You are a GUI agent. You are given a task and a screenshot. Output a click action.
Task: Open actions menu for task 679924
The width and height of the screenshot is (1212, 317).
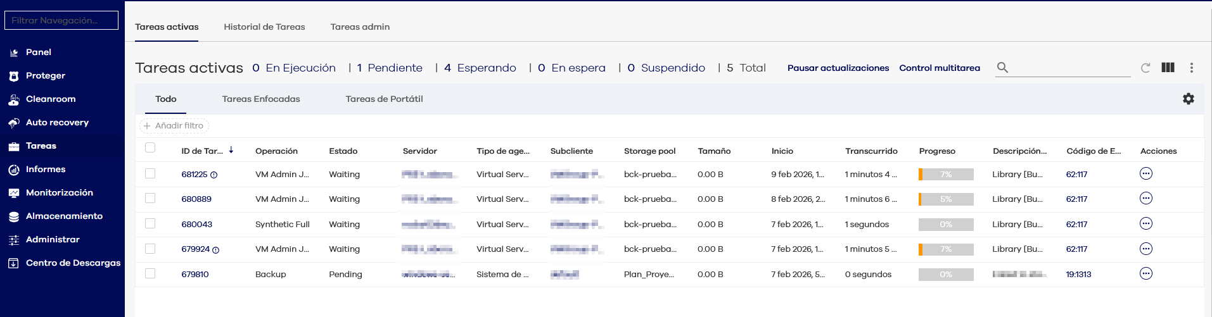(x=1145, y=249)
